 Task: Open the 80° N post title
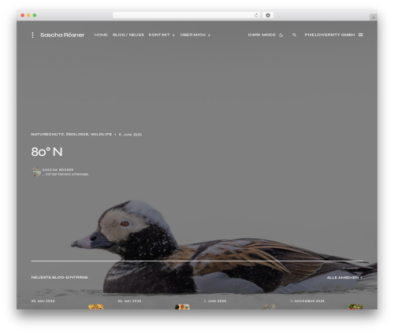46,152
